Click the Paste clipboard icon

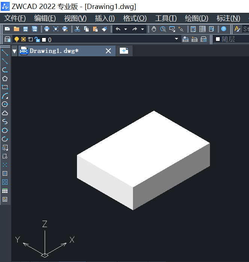[95, 29]
